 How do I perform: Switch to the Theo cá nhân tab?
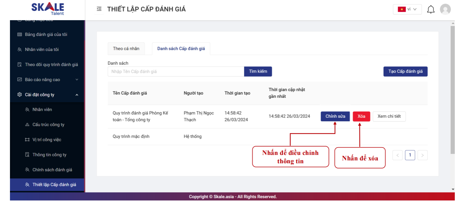[x=126, y=49]
